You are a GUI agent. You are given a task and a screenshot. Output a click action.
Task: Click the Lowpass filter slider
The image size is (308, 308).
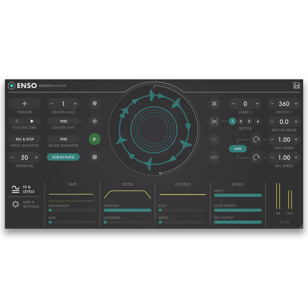point(127,210)
